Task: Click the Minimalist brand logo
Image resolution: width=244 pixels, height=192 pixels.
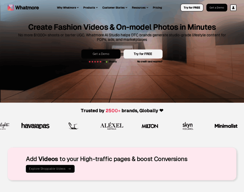Action: [x=226, y=126]
